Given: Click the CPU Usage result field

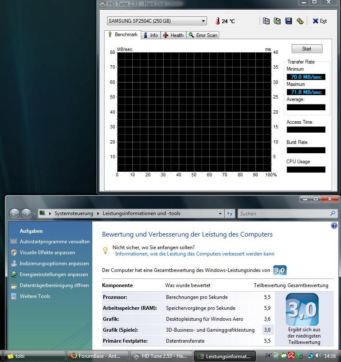Looking at the screenshot, I should pyautogui.click(x=306, y=170).
